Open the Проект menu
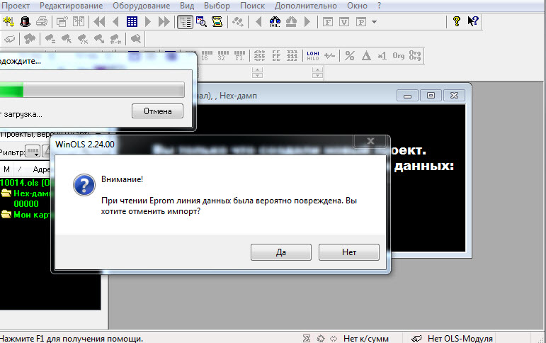The width and height of the screenshot is (546, 343). 16,6
